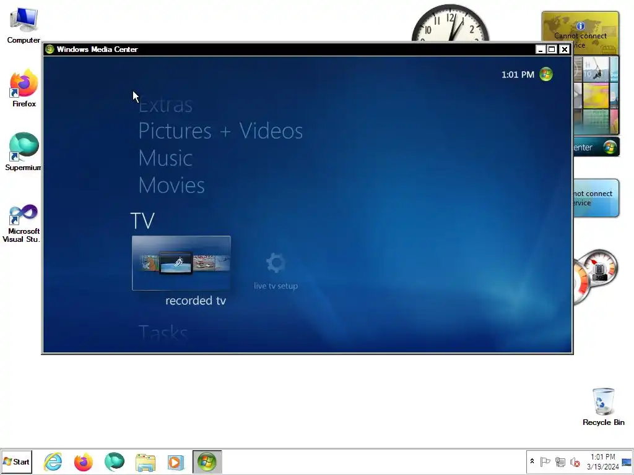This screenshot has width=634, height=475.
Task: Click the picture slideshow gadget
Action: [596, 95]
